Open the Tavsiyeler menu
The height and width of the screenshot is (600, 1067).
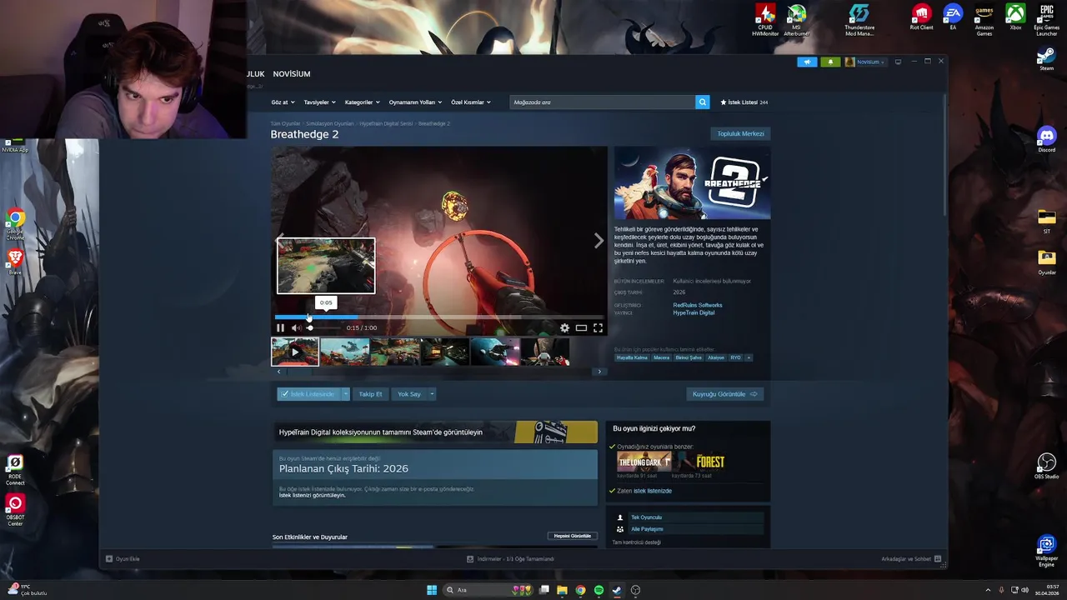tap(319, 102)
